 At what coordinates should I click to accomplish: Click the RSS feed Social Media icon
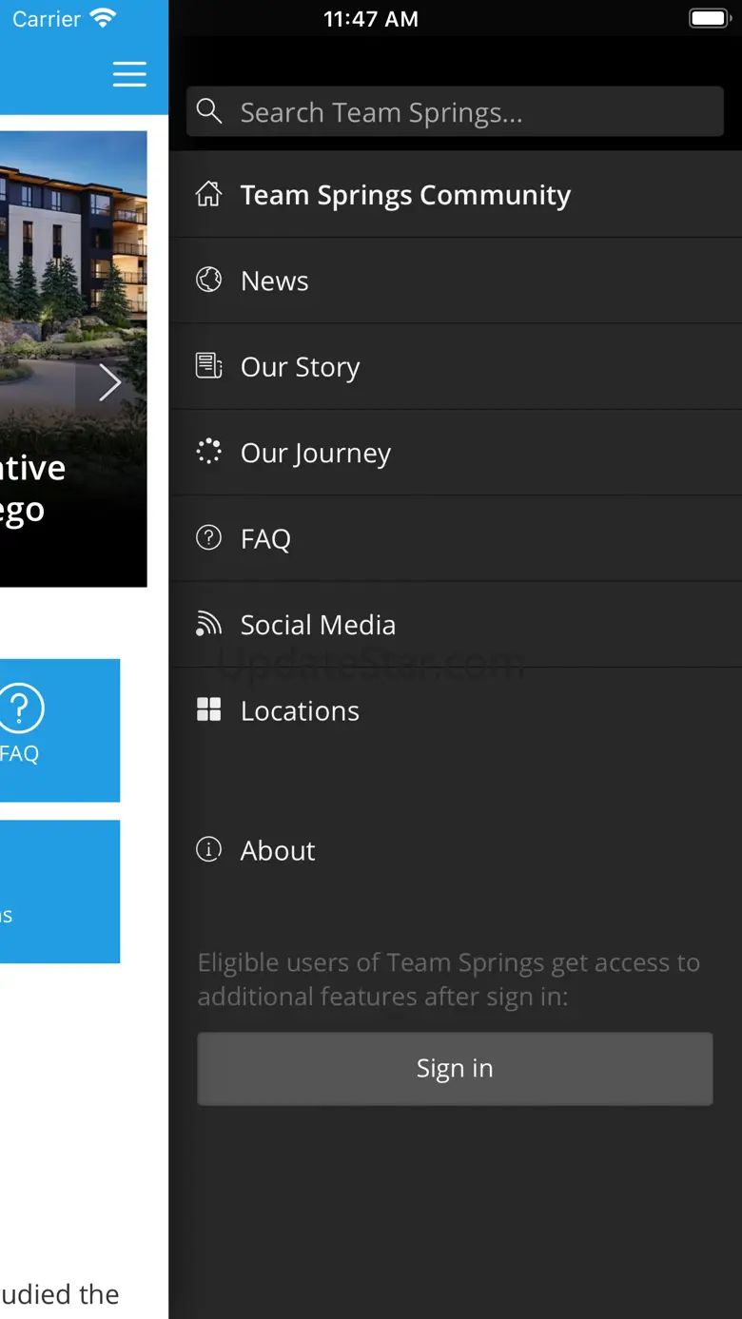pos(208,624)
